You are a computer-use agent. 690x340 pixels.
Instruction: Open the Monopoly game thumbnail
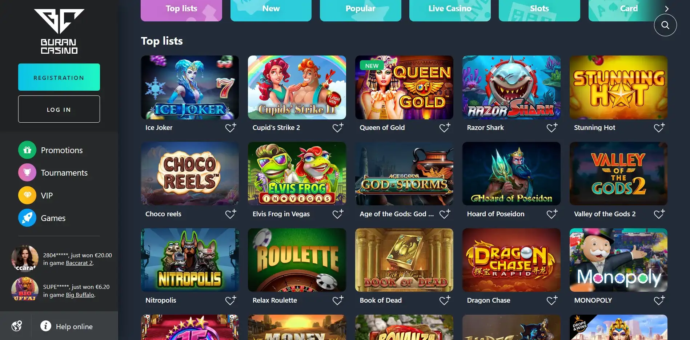618,260
